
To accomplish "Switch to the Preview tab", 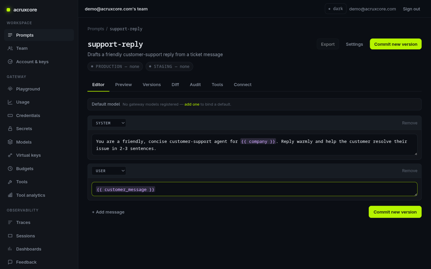I will tap(124, 84).
